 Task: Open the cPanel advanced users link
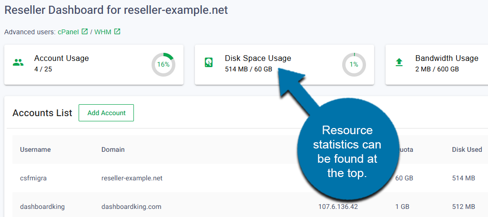coord(69,32)
